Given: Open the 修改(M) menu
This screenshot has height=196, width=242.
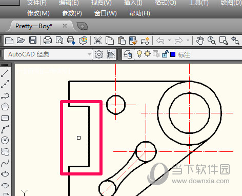Looking at the screenshot, I should click(38, 13).
